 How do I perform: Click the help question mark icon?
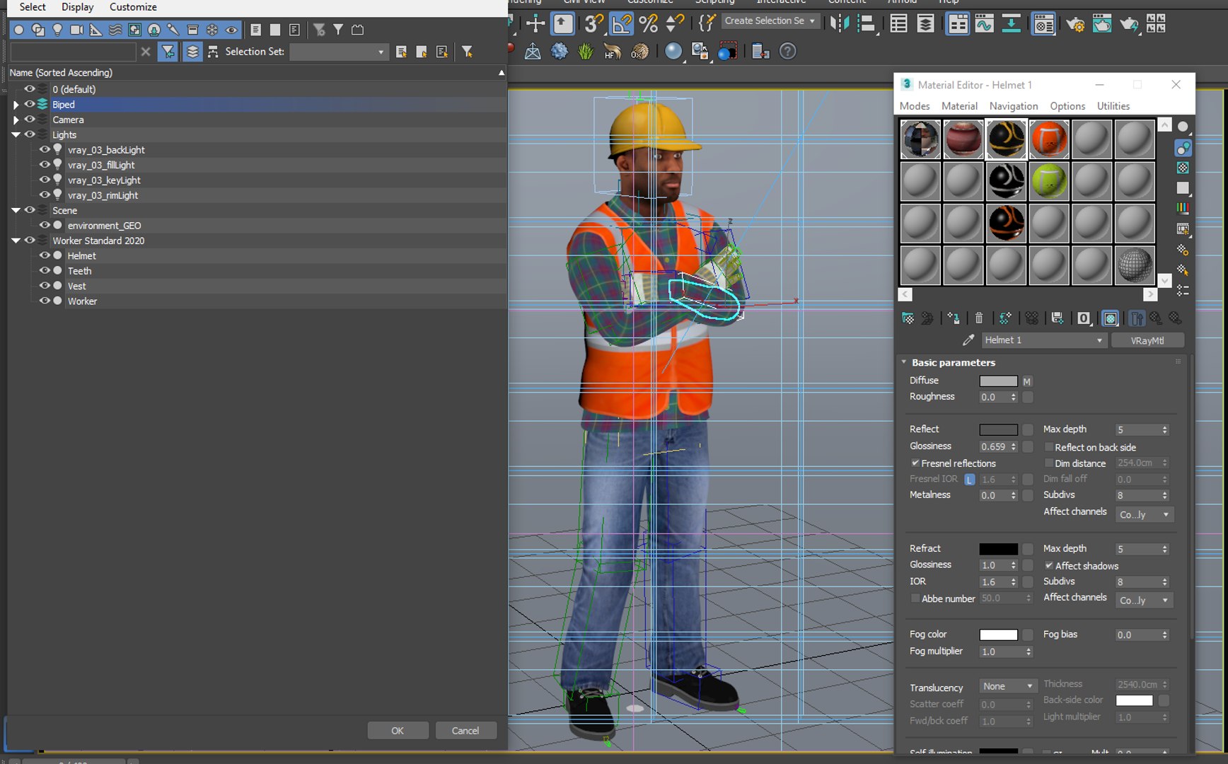click(x=787, y=52)
